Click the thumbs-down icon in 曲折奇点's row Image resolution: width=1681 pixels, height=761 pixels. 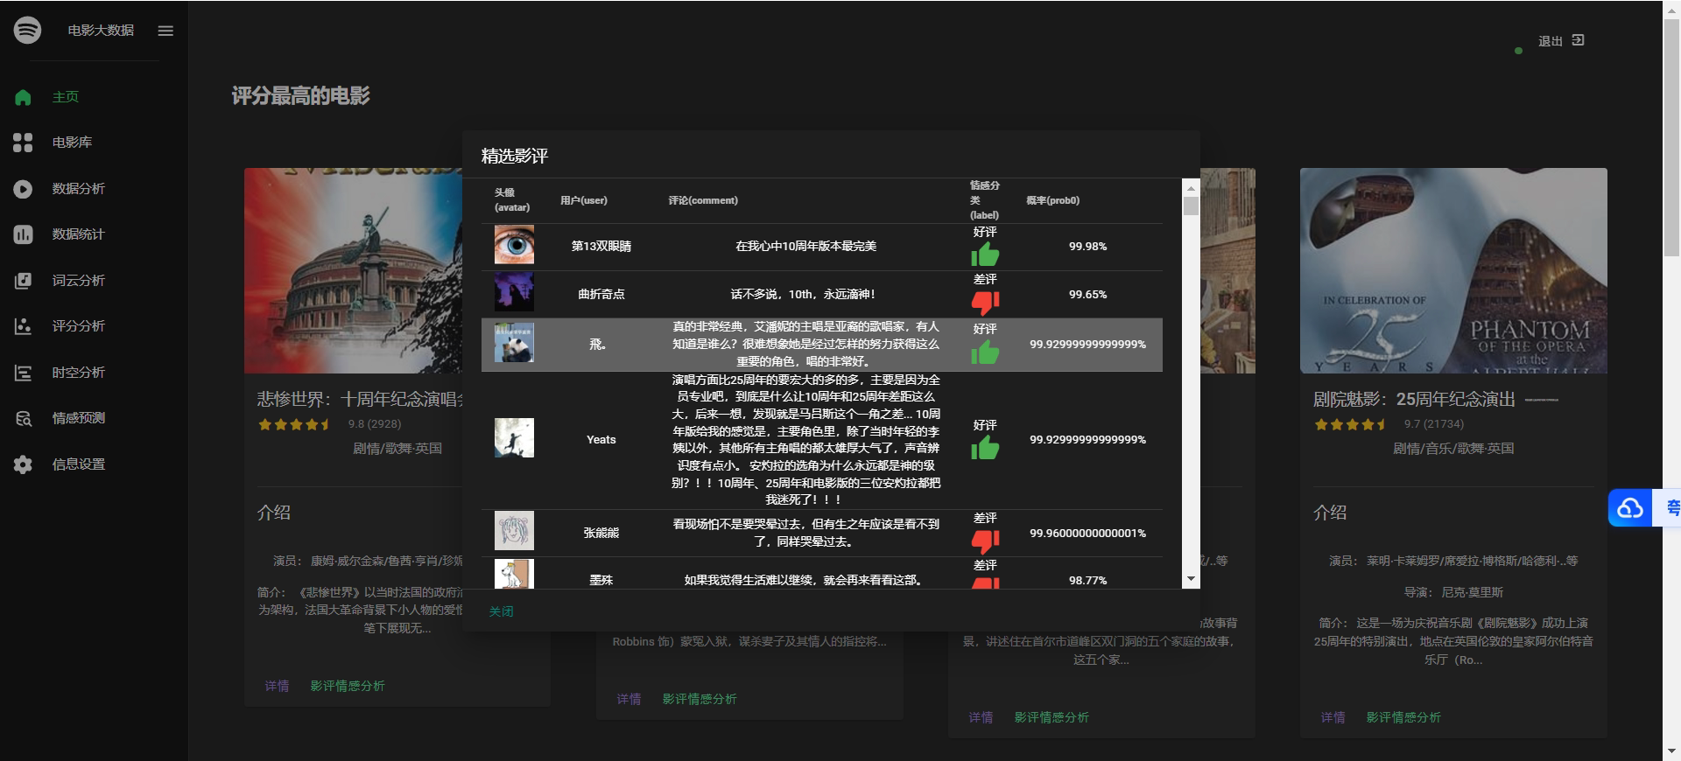pos(985,303)
